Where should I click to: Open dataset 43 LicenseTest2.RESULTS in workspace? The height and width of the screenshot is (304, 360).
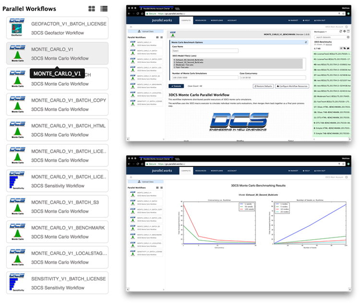332,54
